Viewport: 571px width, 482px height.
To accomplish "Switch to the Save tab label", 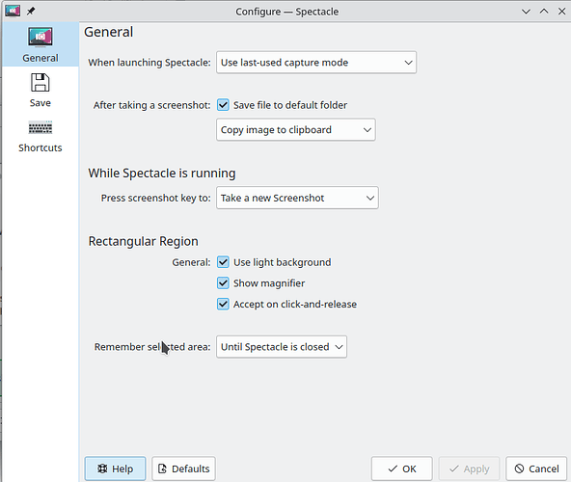I will pyautogui.click(x=41, y=103).
